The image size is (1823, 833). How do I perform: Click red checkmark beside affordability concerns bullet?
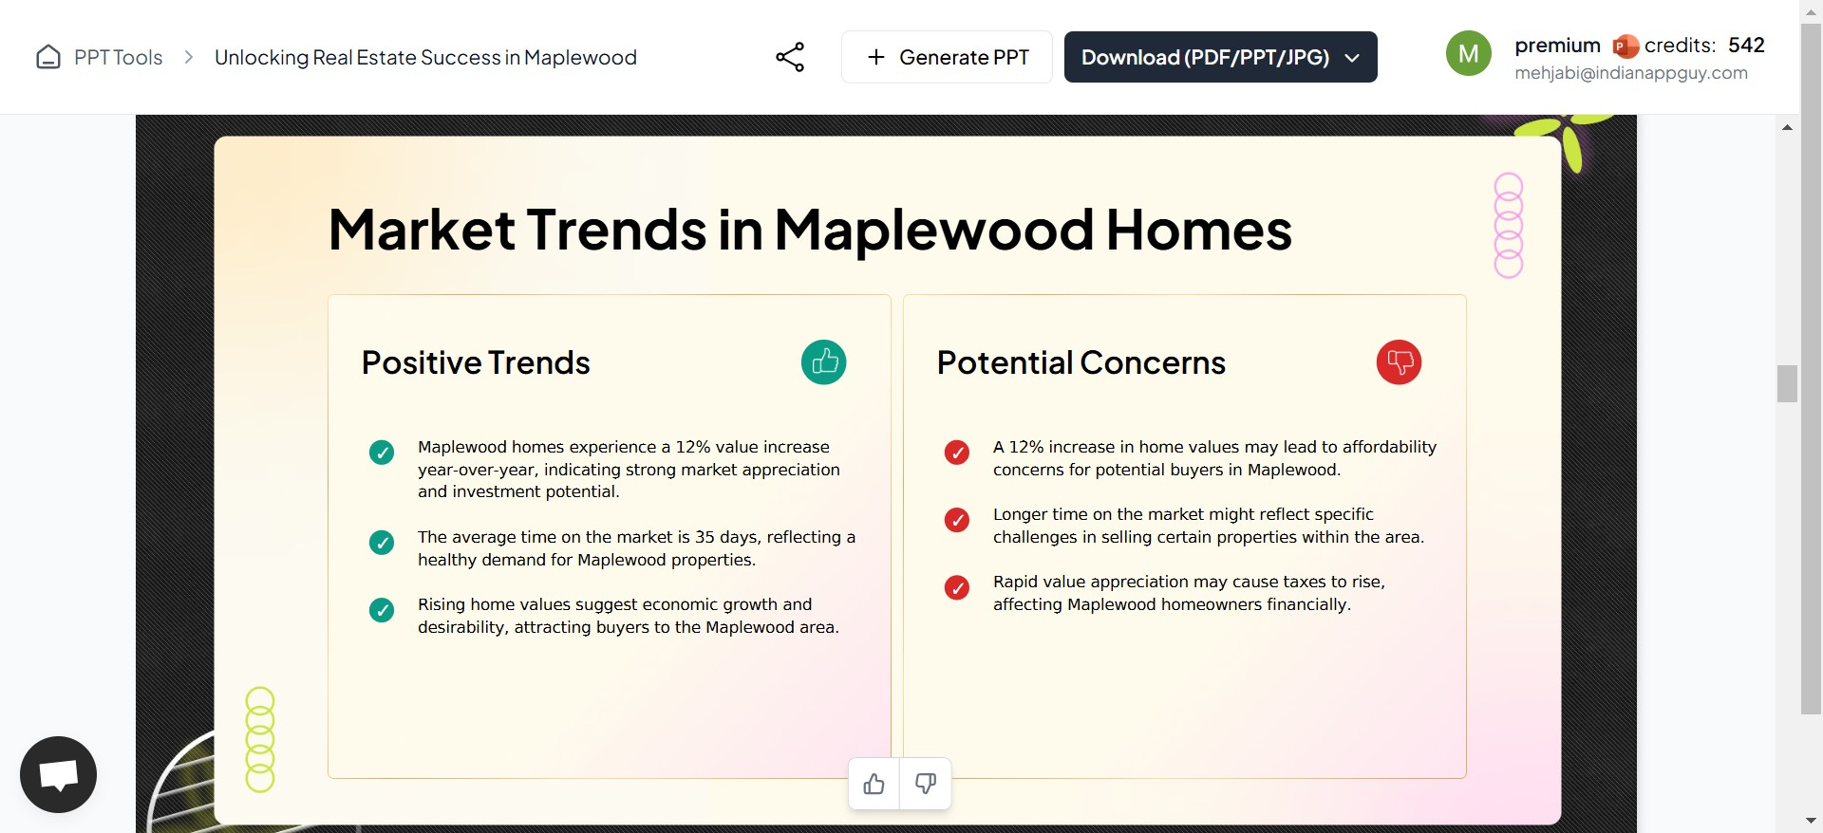(x=957, y=453)
